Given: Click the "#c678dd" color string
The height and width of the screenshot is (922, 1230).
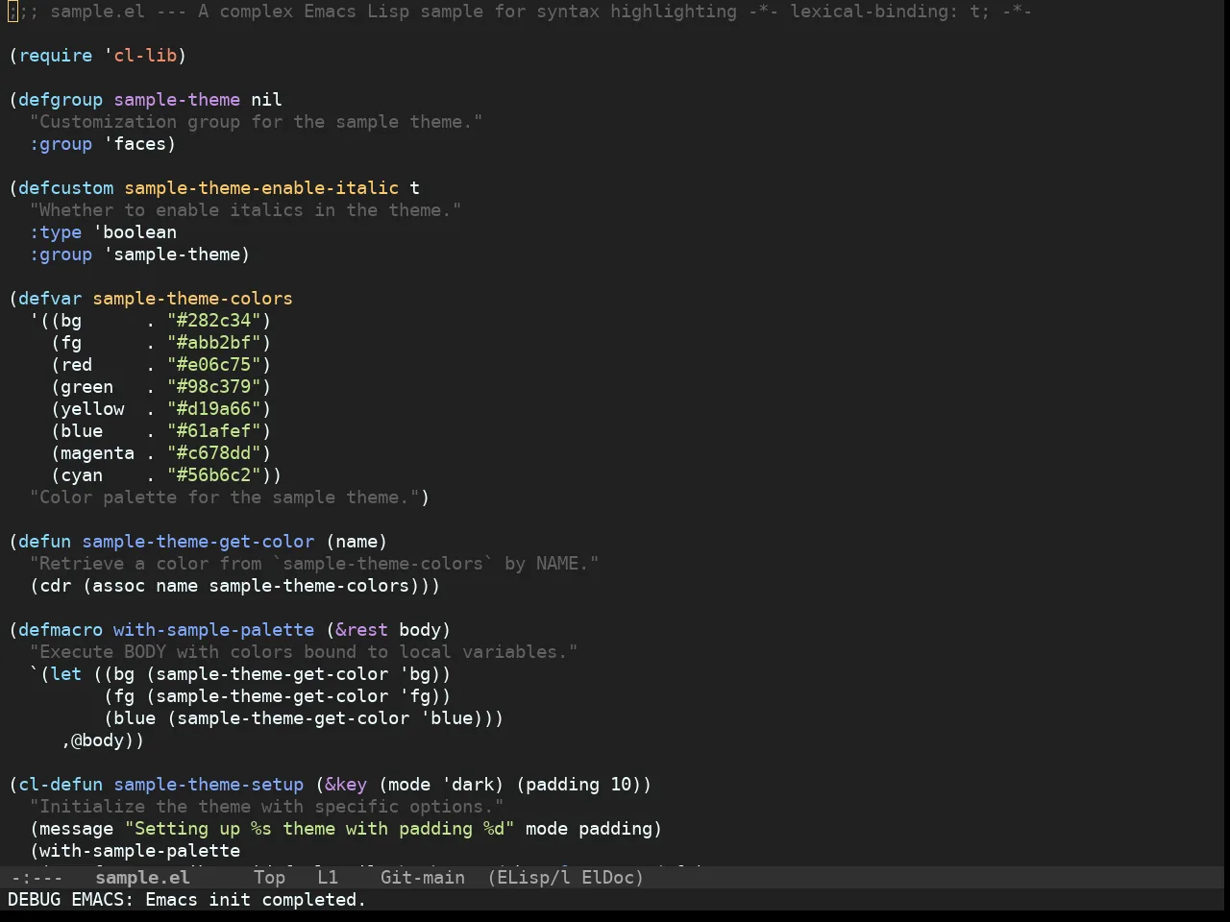Looking at the screenshot, I should [214, 453].
